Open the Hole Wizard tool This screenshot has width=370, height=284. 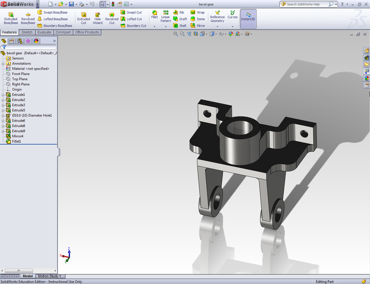(x=97, y=19)
